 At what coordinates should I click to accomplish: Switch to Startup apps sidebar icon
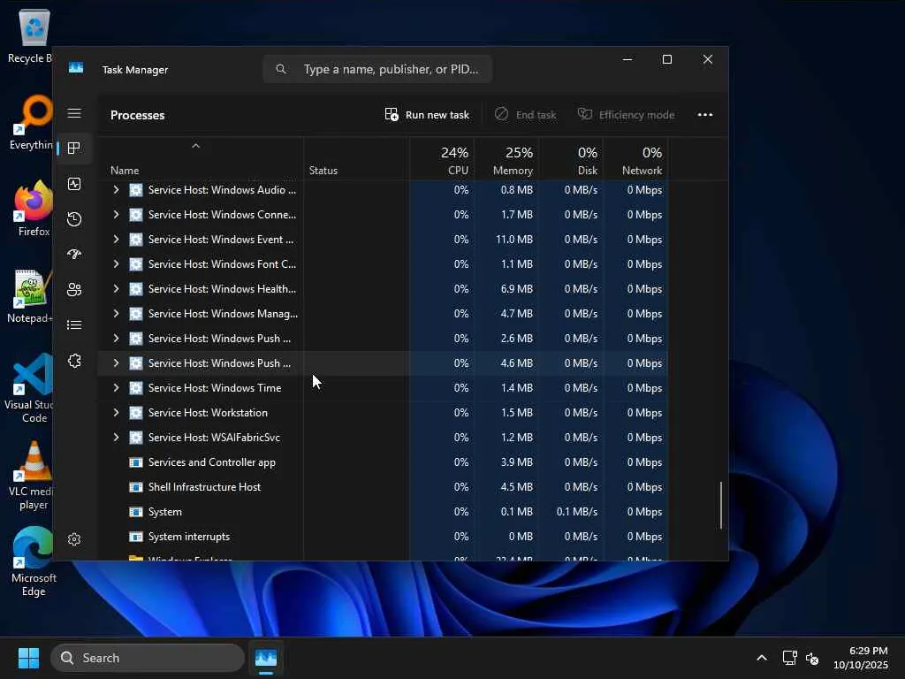point(74,255)
